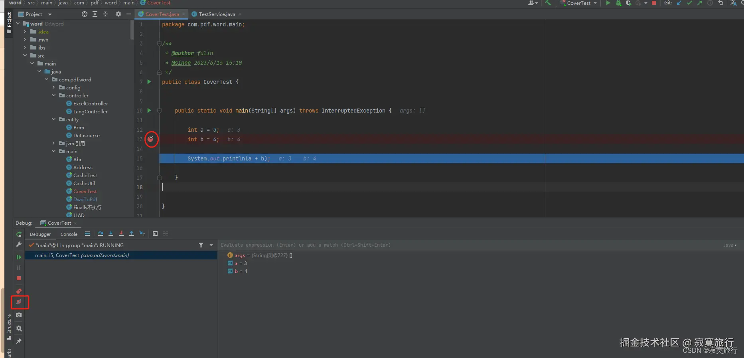Collapse the main method fold marker on line 10
The image size is (744, 358).
[159, 111]
